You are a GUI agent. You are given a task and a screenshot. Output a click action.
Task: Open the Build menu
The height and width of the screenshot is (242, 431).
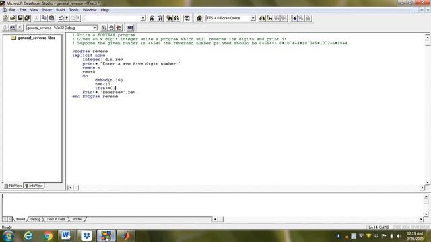tap(60, 10)
